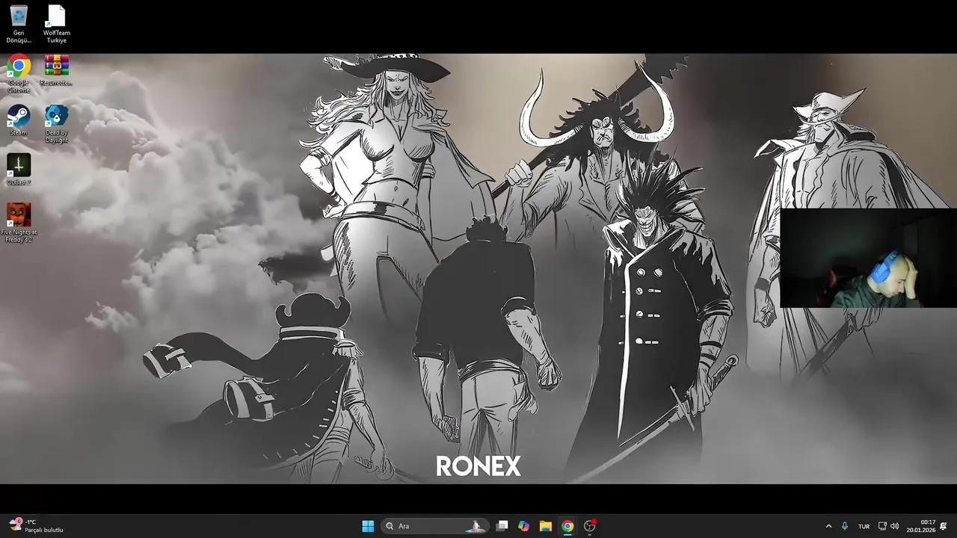Open network settings from system tray
The height and width of the screenshot is (538, 957).
tap(882, 526)
